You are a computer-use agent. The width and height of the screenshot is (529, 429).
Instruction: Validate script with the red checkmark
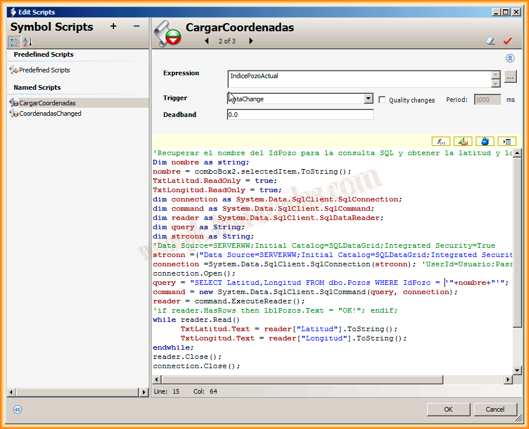508,41
